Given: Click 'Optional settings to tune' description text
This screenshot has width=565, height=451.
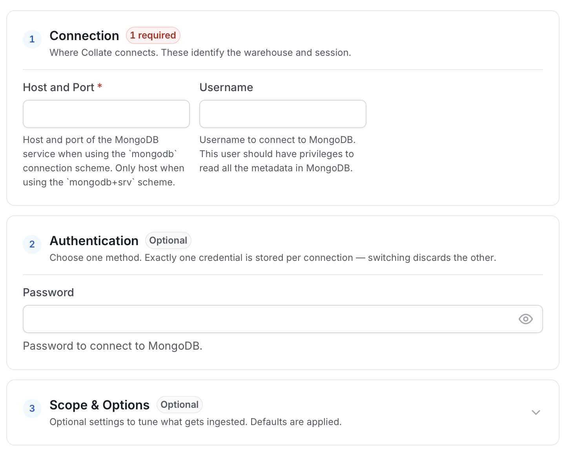Looking at the screenshot, I should pos(196,422).
